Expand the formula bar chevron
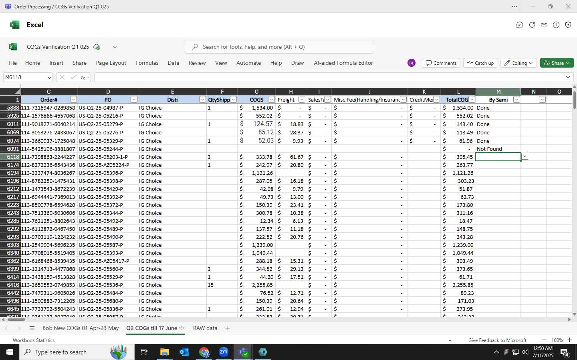 (x=568, y=77)
